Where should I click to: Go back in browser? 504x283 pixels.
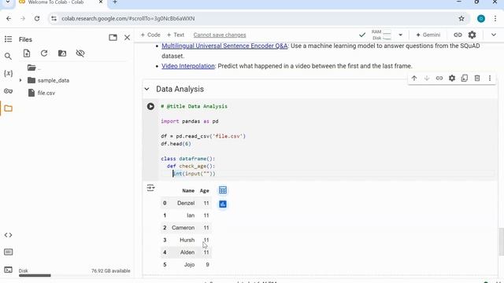pyautogui.click(x=9, y=19)
